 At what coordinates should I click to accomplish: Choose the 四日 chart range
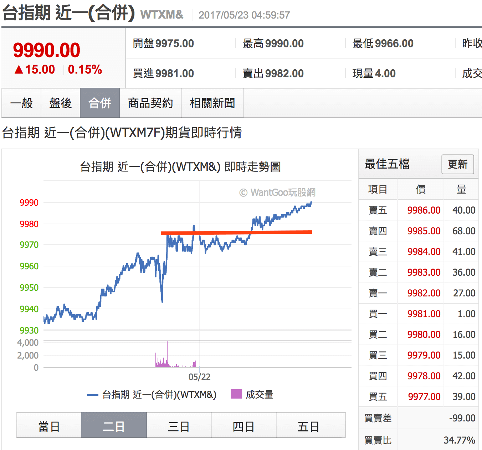pos(243,426)
